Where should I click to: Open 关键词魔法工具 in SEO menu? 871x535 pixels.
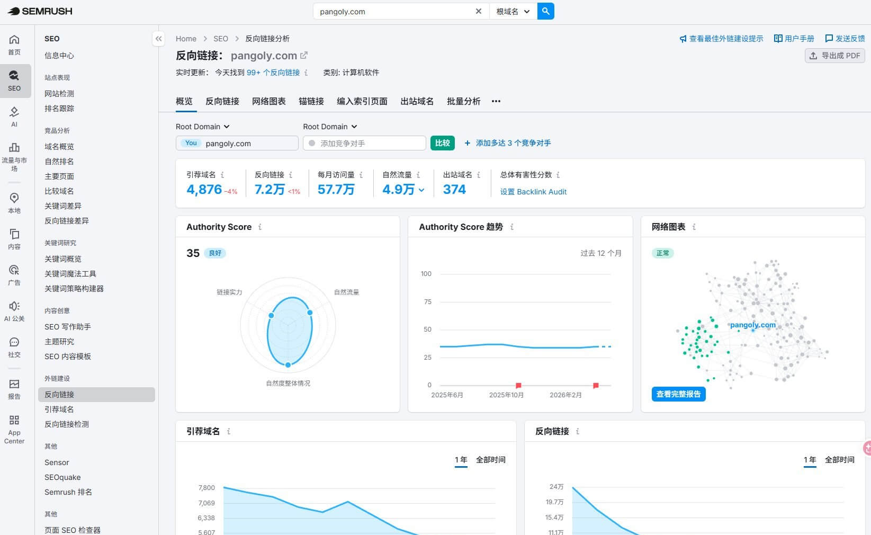click(x=70, y=274)
